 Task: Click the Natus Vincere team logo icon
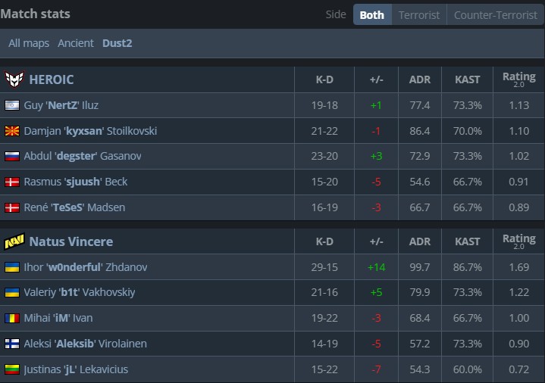pos(14,241)
